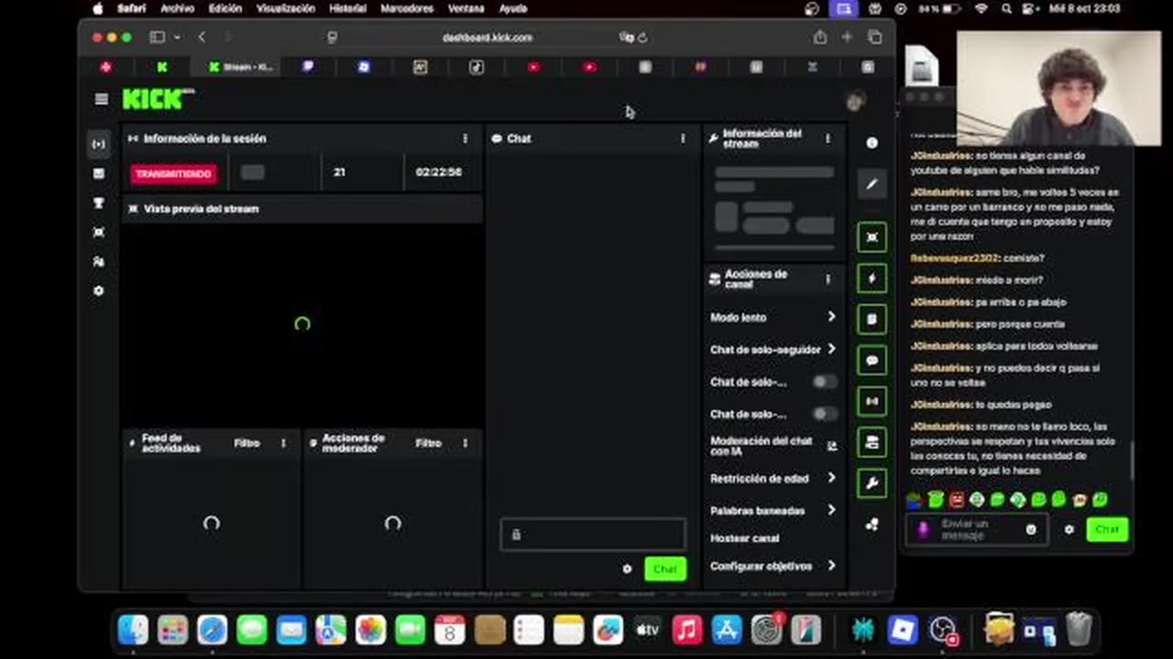Click the TRANSMITIENDO status badge
The height and width of the screenshot is (659, 1173).
click(x=174, y=173)
